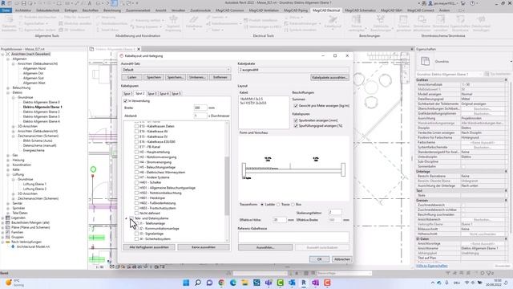513x289 pixels.
Task: Open the MagiCAD Electrical ribbon tab
Action: 326,10
